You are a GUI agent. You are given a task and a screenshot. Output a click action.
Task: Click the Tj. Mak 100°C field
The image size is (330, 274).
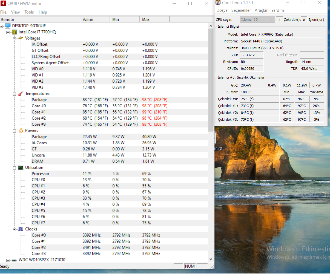point(259,92)
